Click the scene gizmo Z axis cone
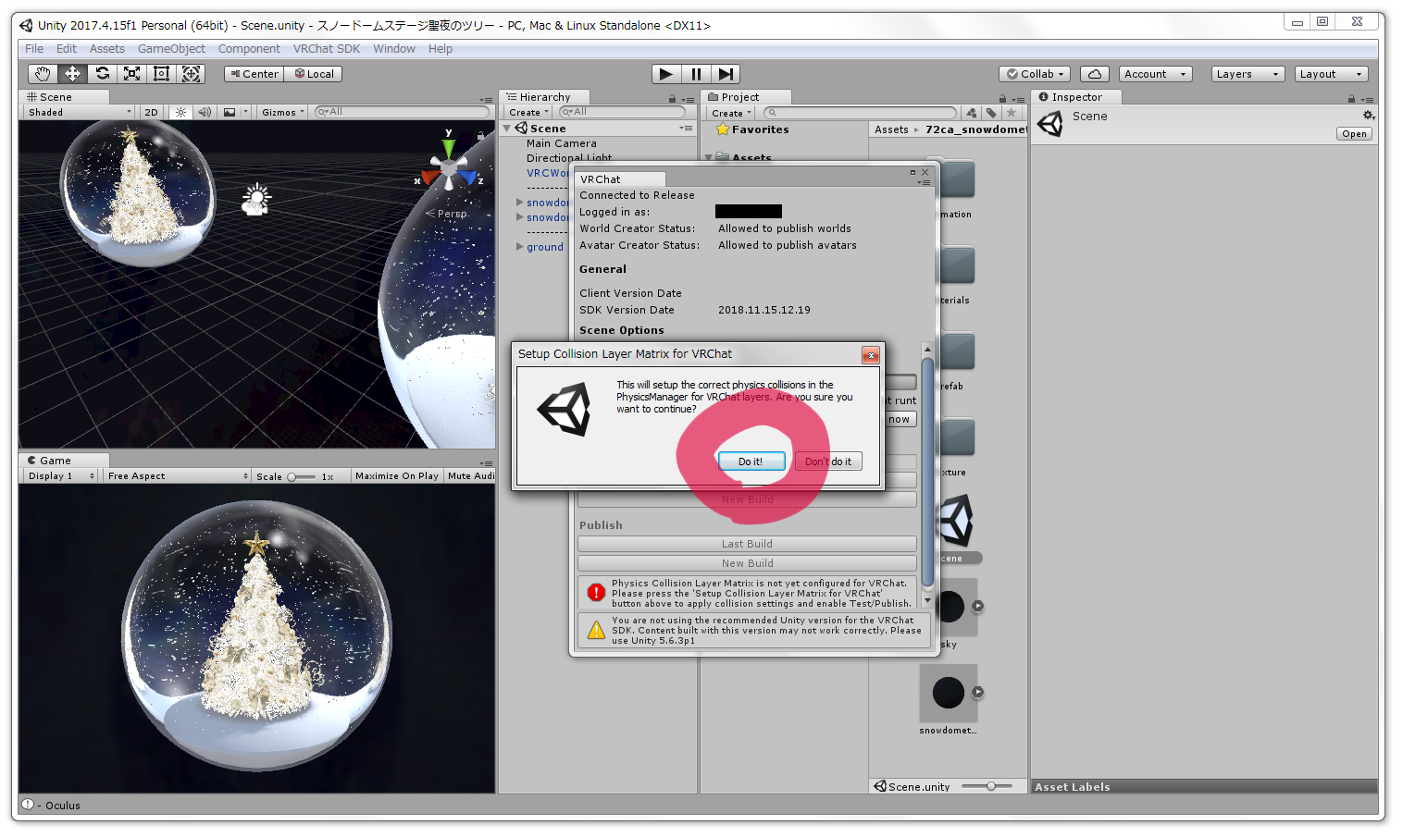This screenshot has width=1403, height=837. click(x=469, y=176)
